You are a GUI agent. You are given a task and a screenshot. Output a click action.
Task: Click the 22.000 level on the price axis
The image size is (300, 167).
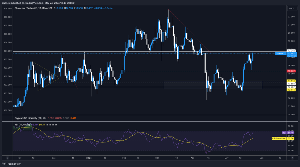pyautogui.click(x=291, y=17)
